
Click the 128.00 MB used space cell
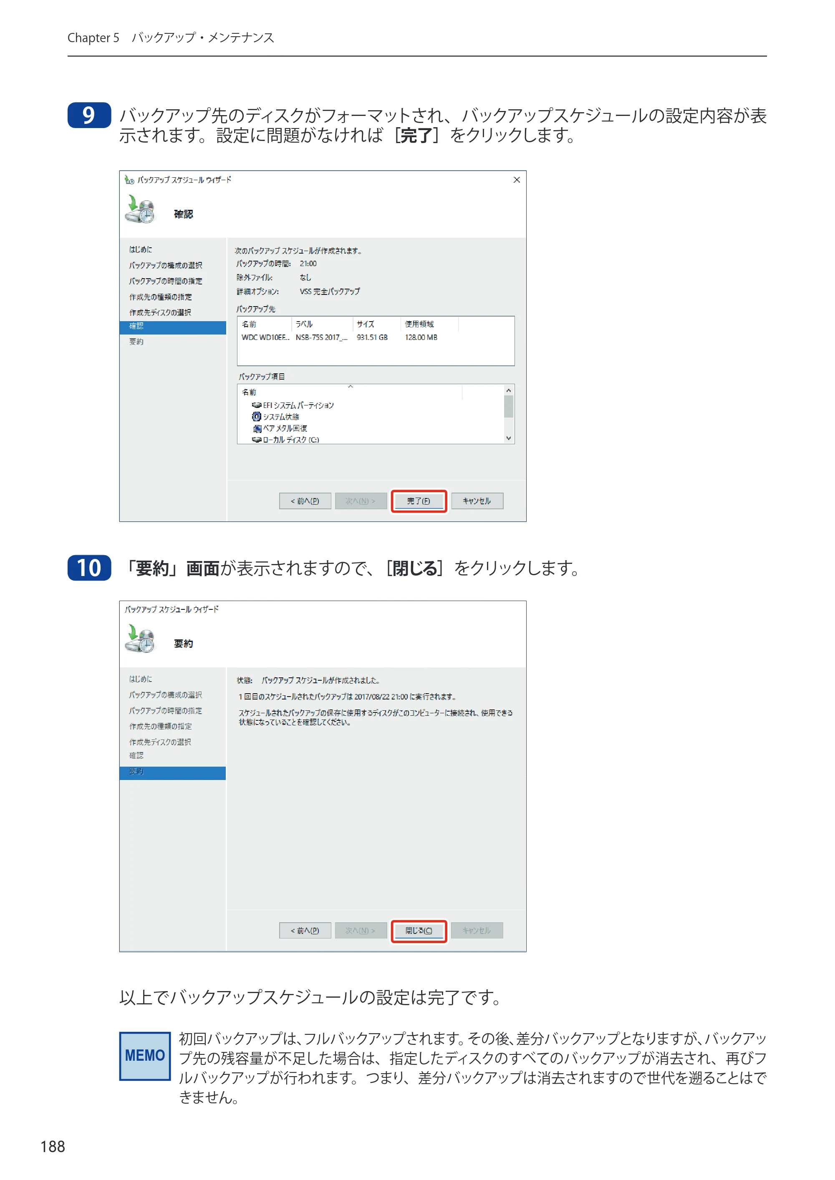point(421,338)
